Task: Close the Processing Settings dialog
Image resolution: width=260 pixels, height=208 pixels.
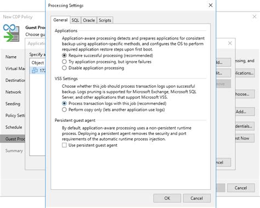Action: [211, 5]
